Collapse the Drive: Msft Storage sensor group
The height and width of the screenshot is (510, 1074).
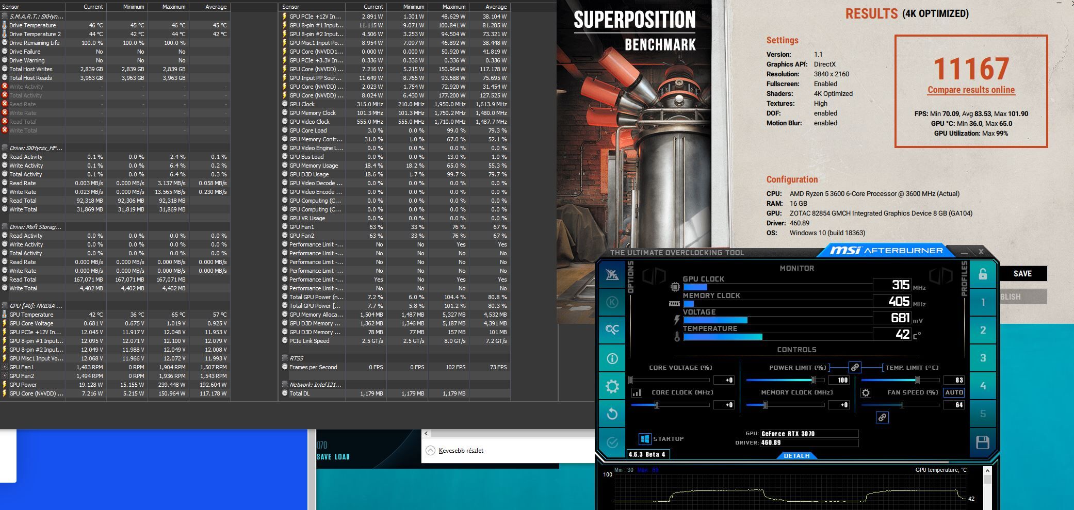pos(5,227)
